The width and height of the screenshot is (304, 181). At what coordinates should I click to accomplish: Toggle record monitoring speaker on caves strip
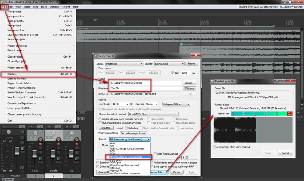click(40, 144)
